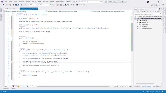Undo the last action using the toolbar
Screen dimensions: 166x93
[x=22, y=5]
